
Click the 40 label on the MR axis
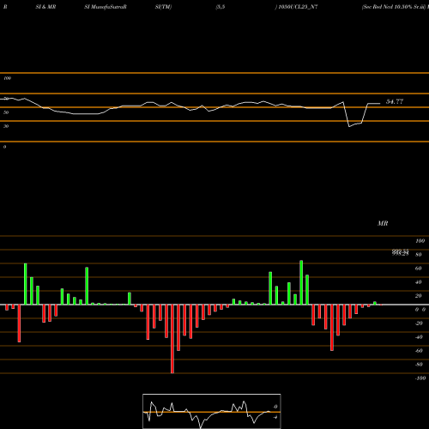click(419, 282)
